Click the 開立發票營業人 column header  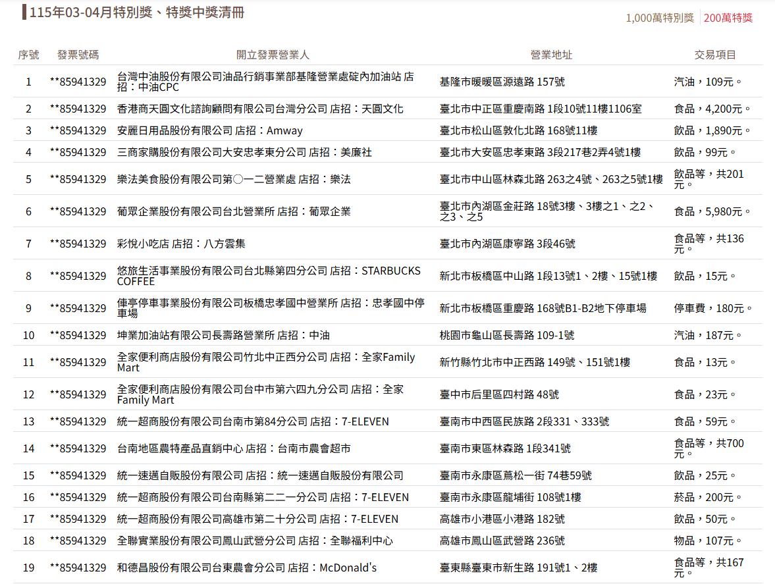point(273,55)
